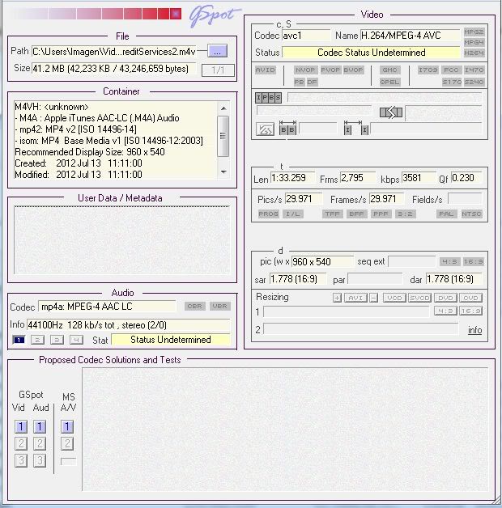Image resolution: width=502 pixels, height=508 pixels.
Task: Click the DVD resizing preset button
Action: point(445,298)
